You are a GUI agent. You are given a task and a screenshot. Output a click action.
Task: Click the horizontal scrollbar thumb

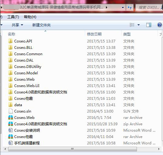tap(72, 149)
